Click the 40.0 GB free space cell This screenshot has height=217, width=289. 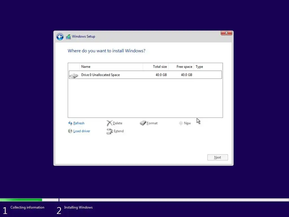187,75
